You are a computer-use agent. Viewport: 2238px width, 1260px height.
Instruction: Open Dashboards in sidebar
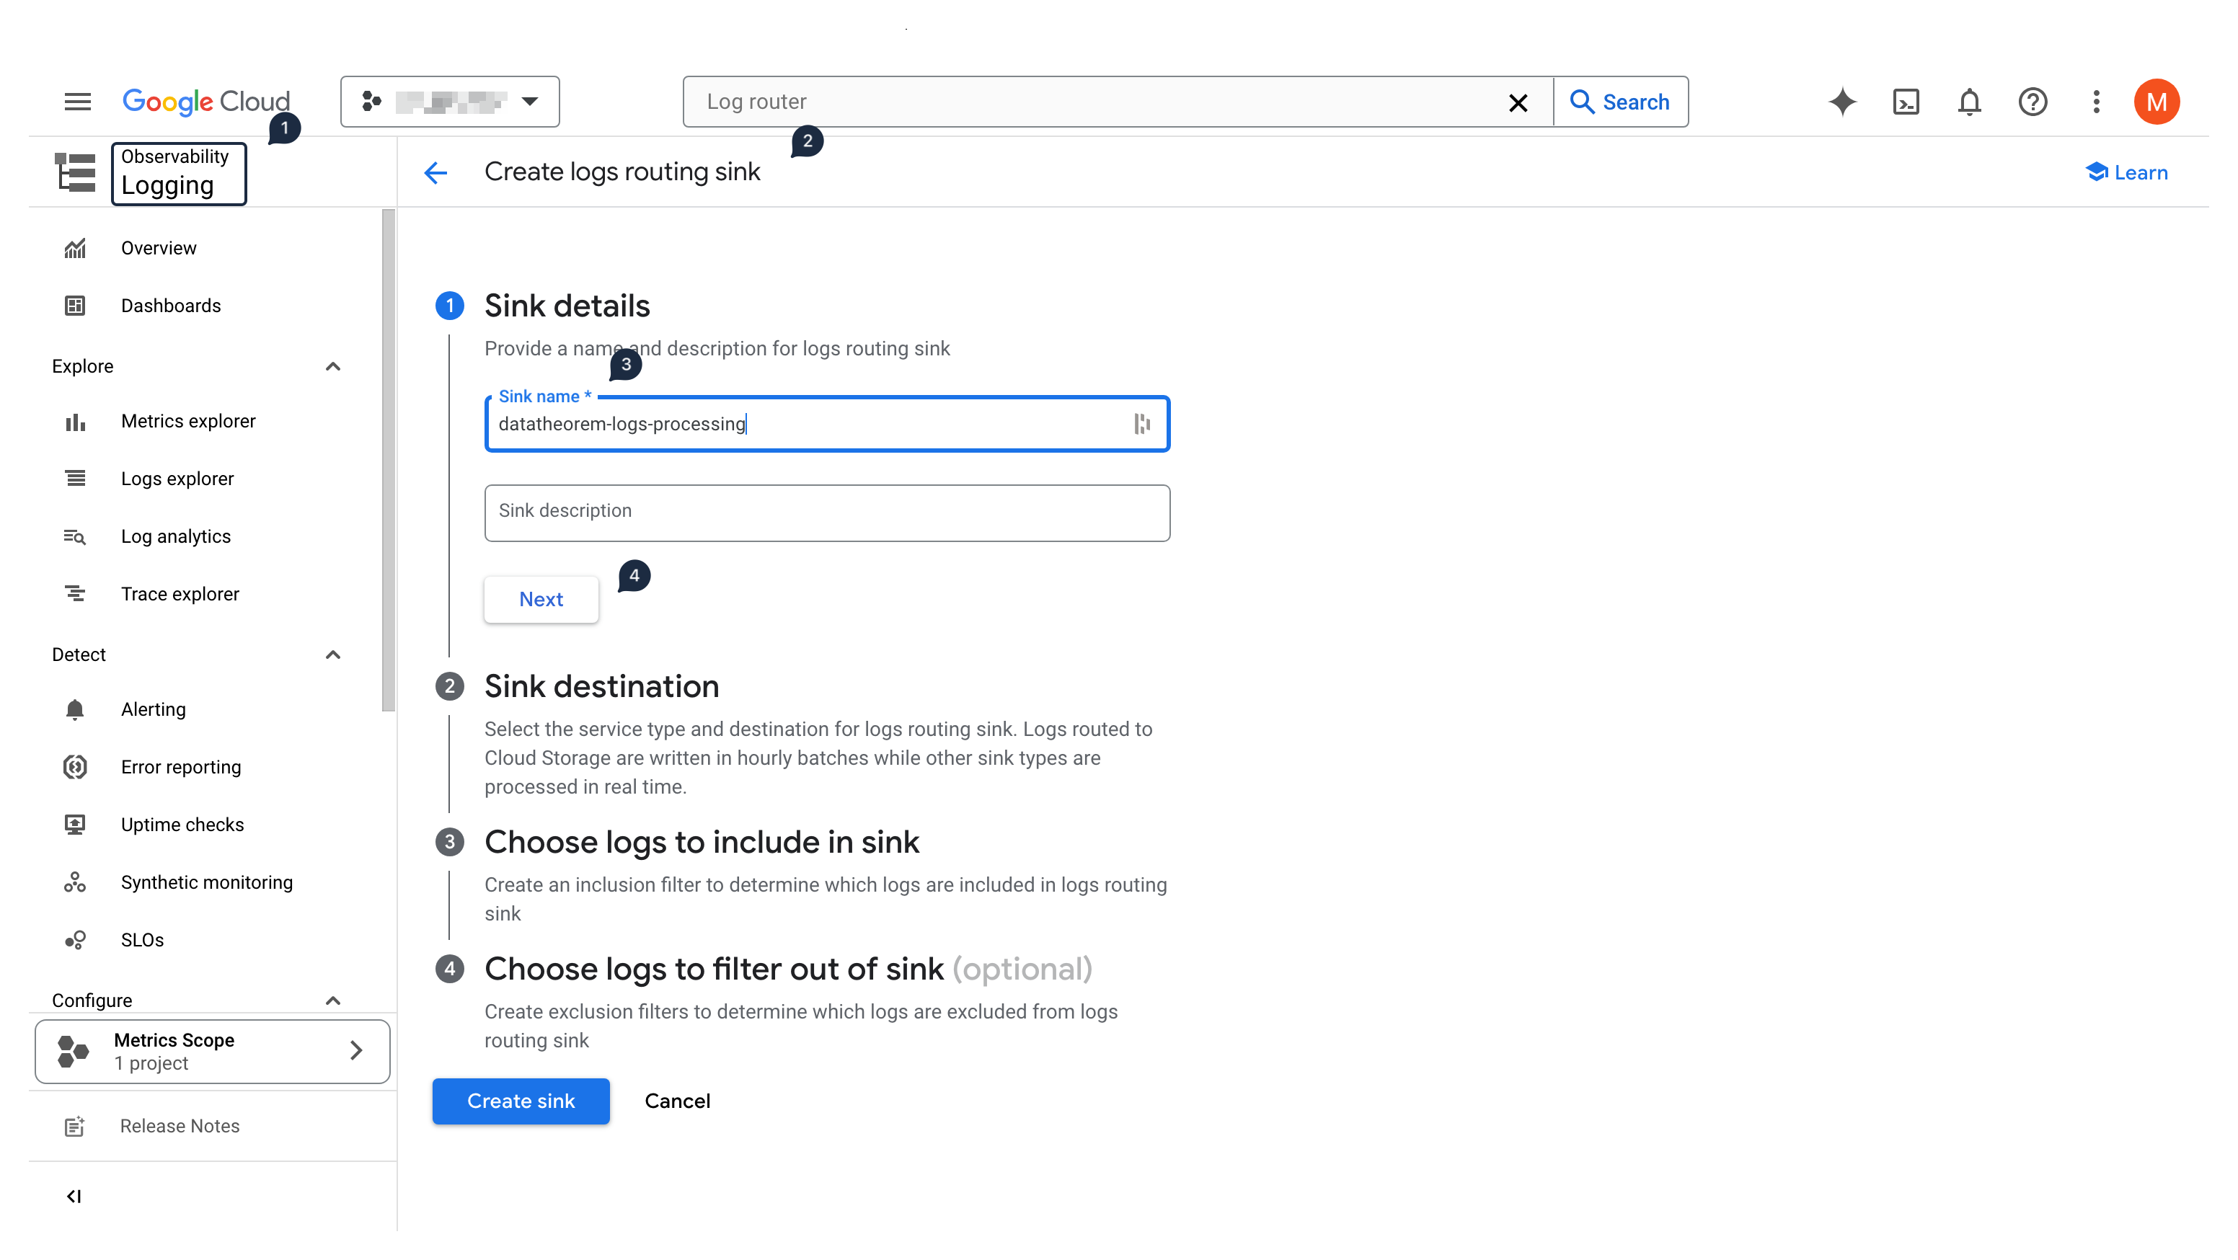(170, 306)
